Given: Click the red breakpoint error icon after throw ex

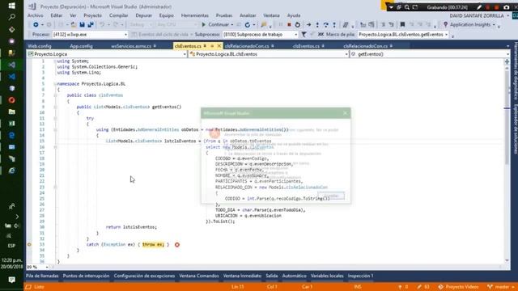Looking at the screenshot, I should (x=177, y=244).
